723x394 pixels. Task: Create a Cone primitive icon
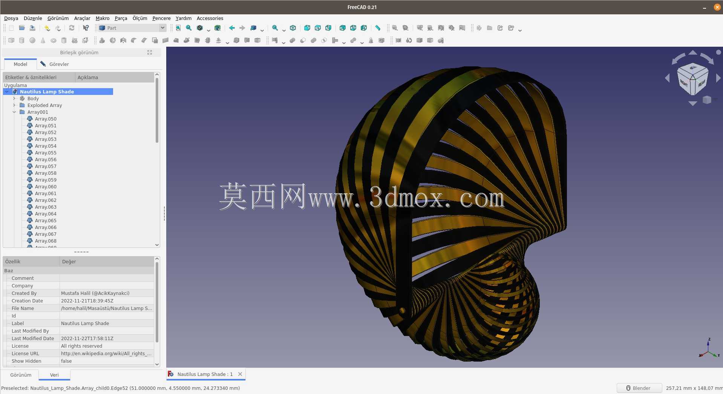[43, 40]
